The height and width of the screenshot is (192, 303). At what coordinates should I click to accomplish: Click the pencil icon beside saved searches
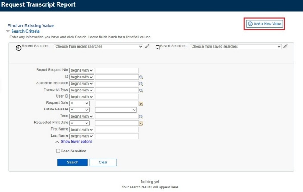[x=286, y=46]
